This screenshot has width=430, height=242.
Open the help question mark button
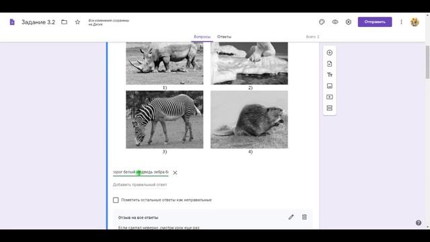pyautogui.click(x=419, y=223)
